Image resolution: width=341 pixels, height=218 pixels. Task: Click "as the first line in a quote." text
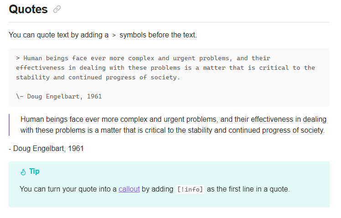(x=248, y=189)
